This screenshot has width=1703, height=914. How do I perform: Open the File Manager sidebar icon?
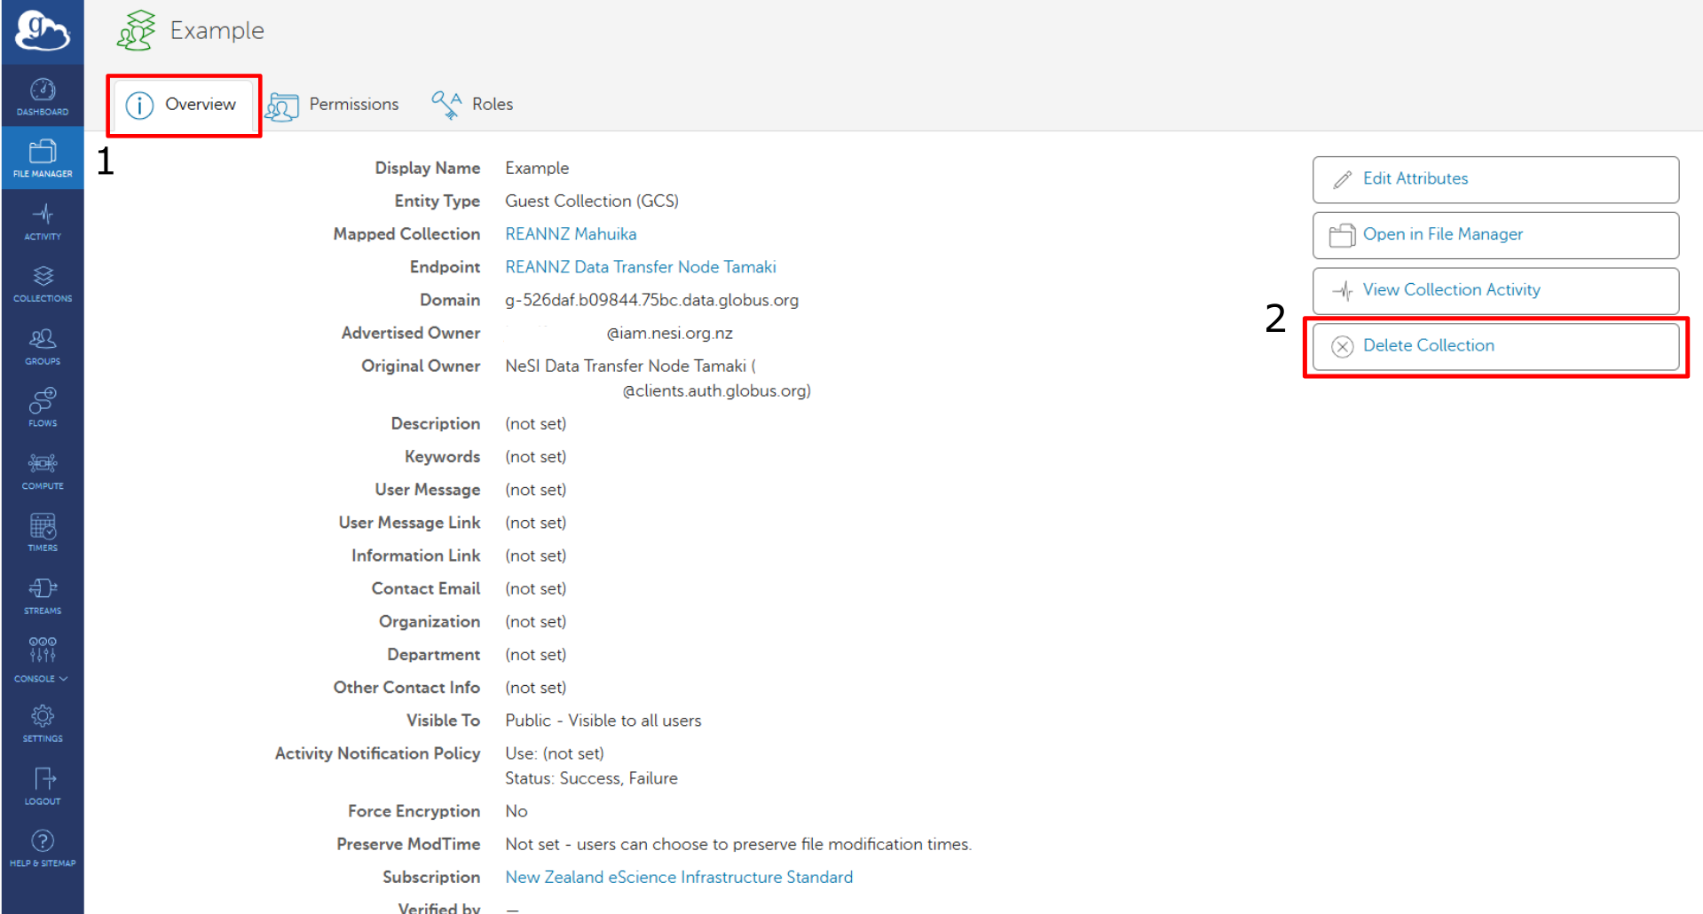click(43, 158)
